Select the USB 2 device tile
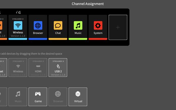Viewport: 176px width, 110px height. [x=58, y=67]
